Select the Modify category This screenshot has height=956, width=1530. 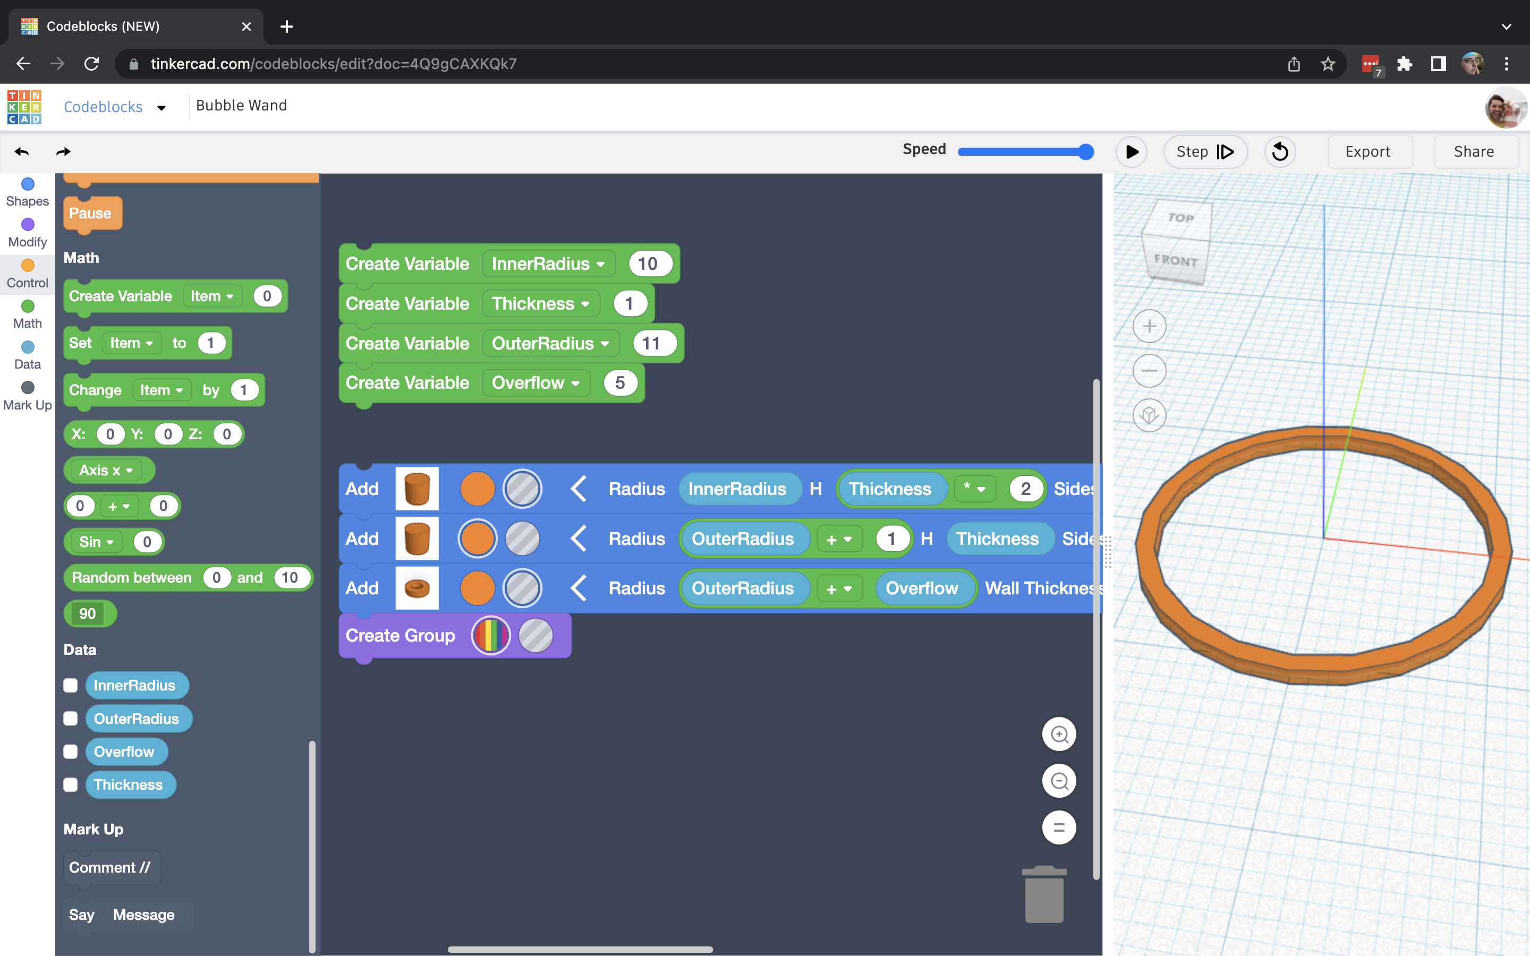27,233
